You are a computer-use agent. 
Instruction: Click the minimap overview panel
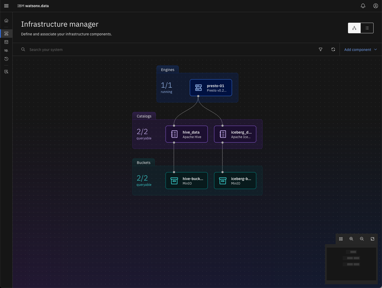[351, 264]
